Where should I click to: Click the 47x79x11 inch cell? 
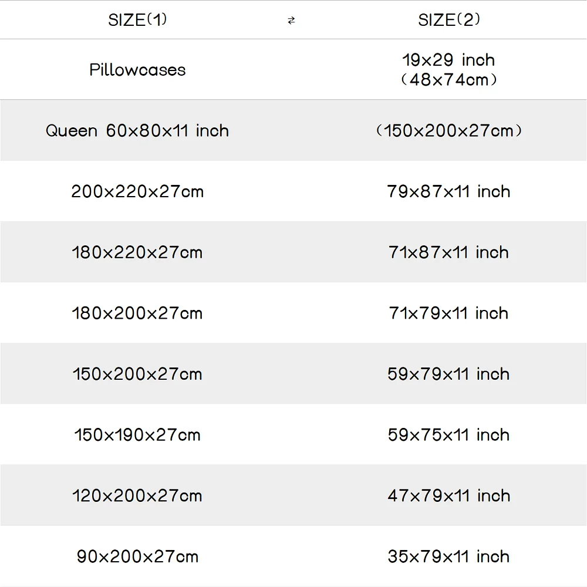(x=449, y=496)
